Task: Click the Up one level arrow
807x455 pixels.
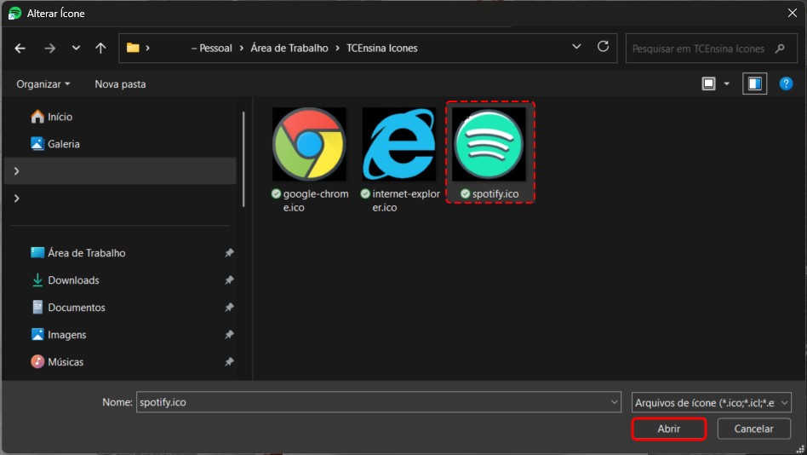Action: pyautogui.click(x=100, y=49)
